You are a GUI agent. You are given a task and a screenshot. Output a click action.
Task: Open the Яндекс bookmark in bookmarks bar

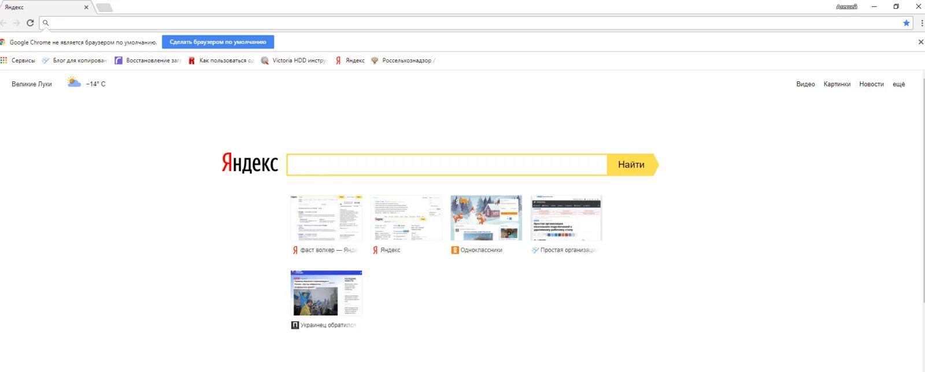[350, 61]
